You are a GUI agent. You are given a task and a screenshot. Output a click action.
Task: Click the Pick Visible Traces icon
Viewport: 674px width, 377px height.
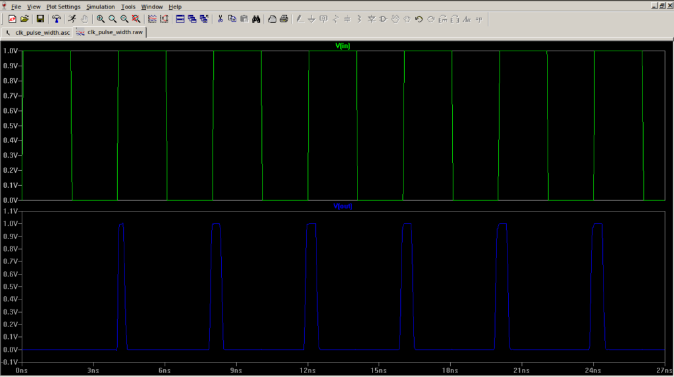pyautogui.click(x=152, y=19)
